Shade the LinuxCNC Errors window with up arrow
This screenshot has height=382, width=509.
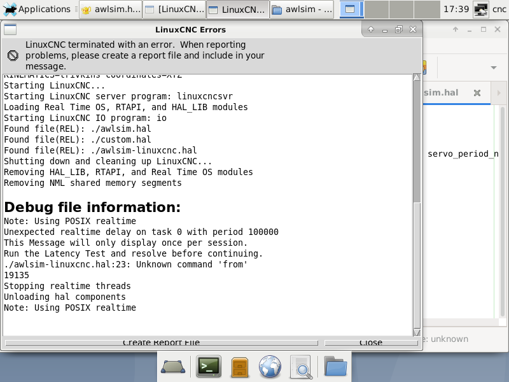(371, 29)
